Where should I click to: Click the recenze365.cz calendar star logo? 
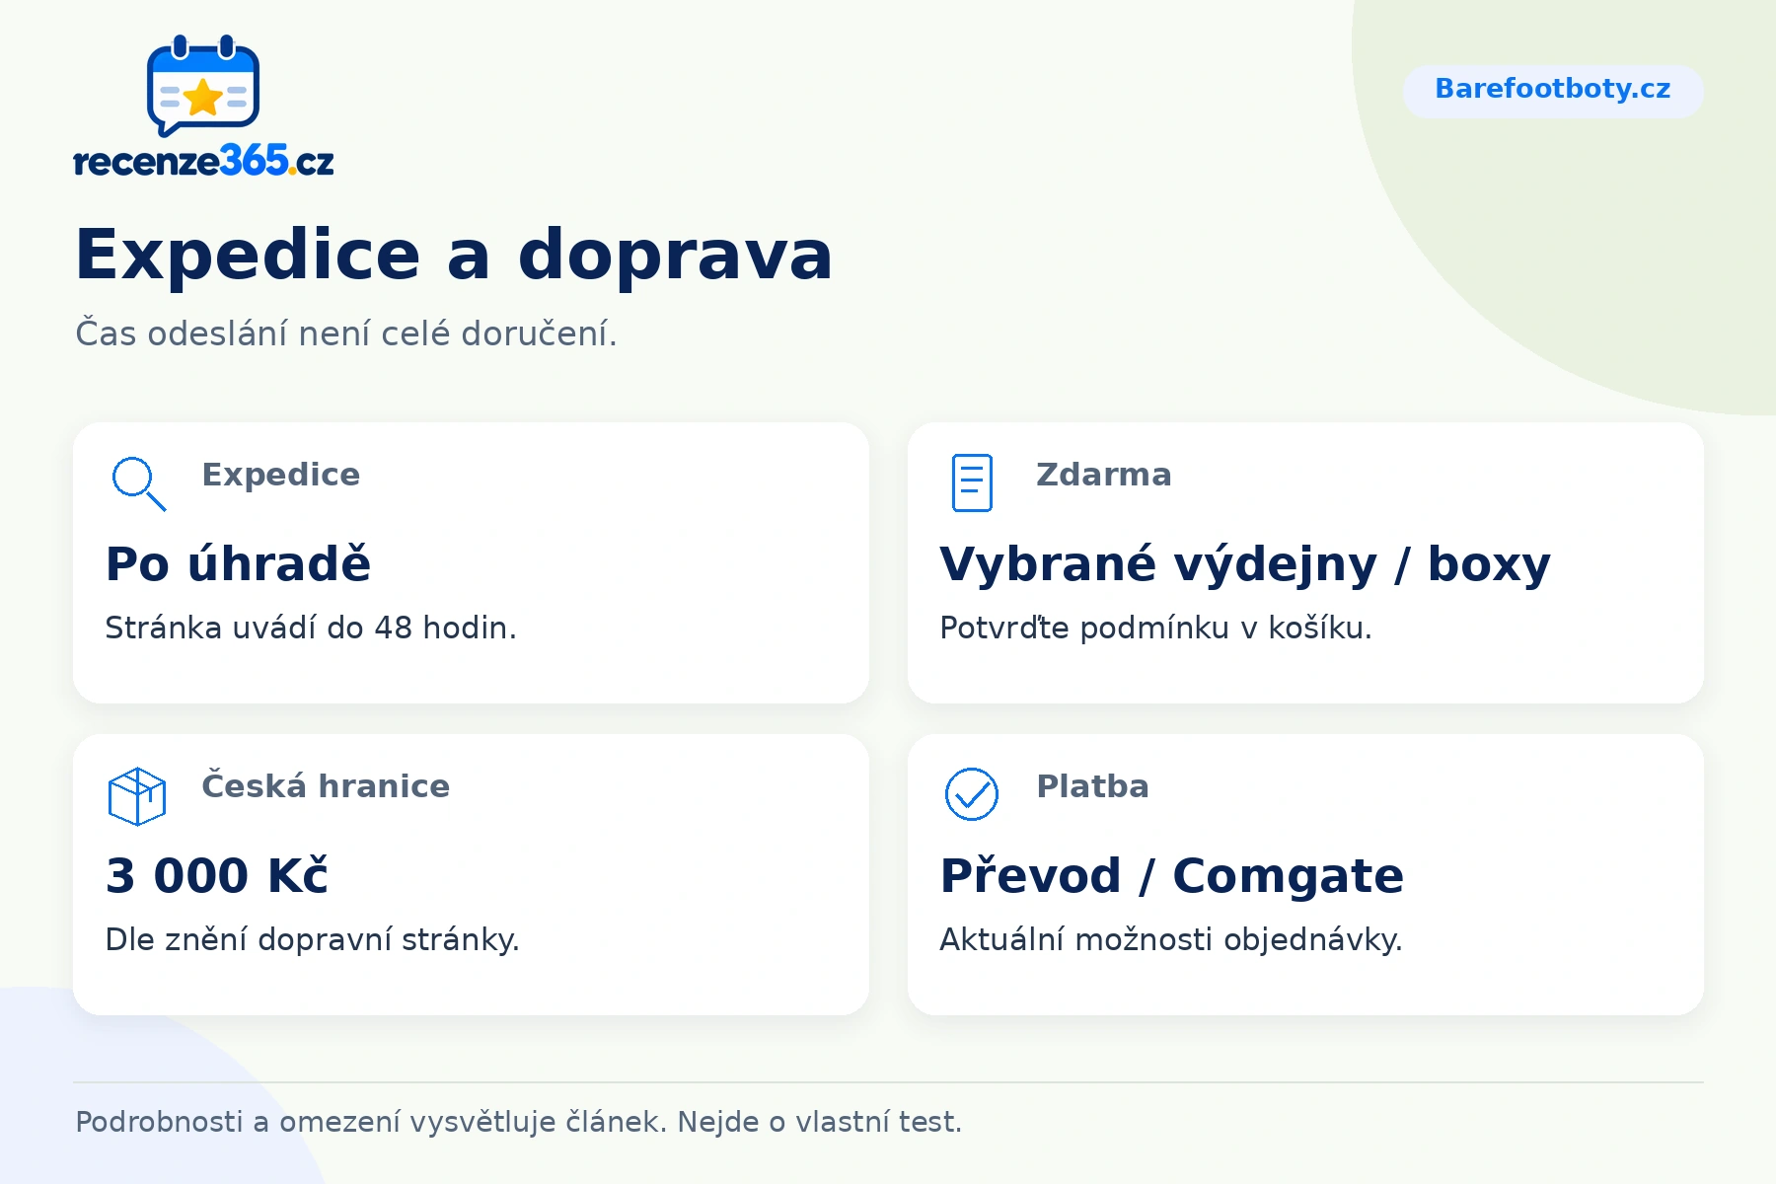[203, 86]
